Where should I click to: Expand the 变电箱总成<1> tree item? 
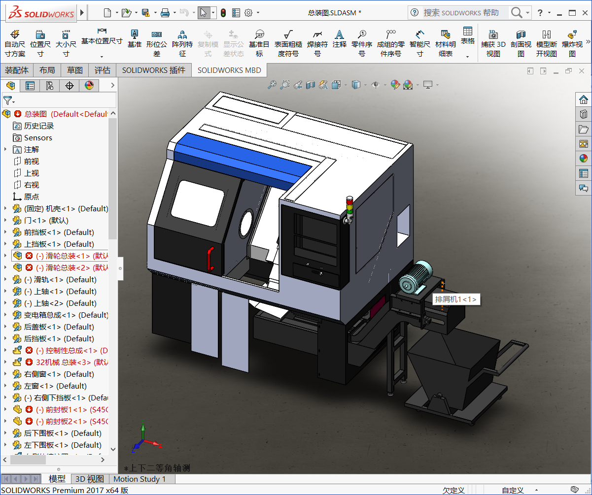(x=6, y=315)
